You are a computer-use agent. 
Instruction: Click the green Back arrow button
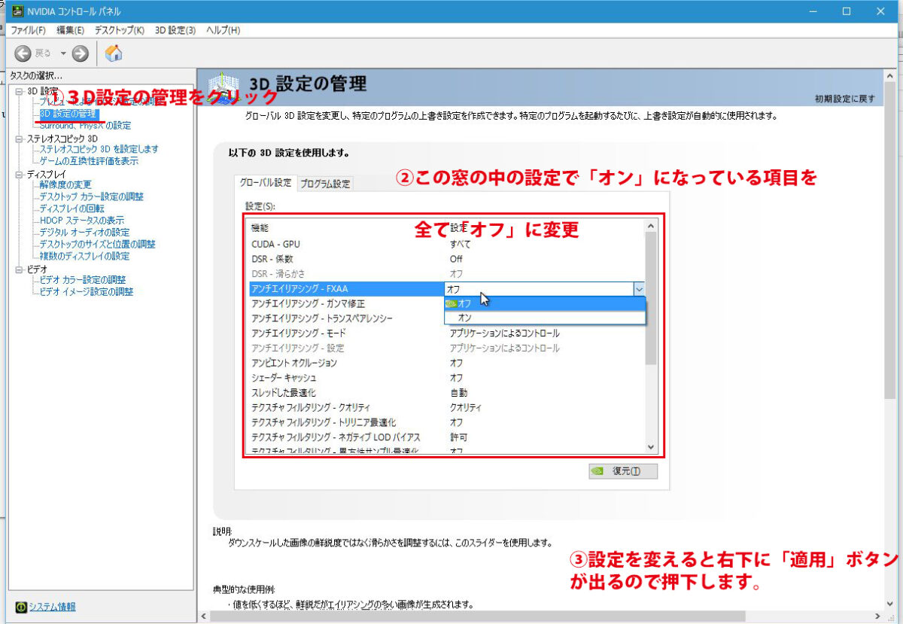[x=23, y=53]
